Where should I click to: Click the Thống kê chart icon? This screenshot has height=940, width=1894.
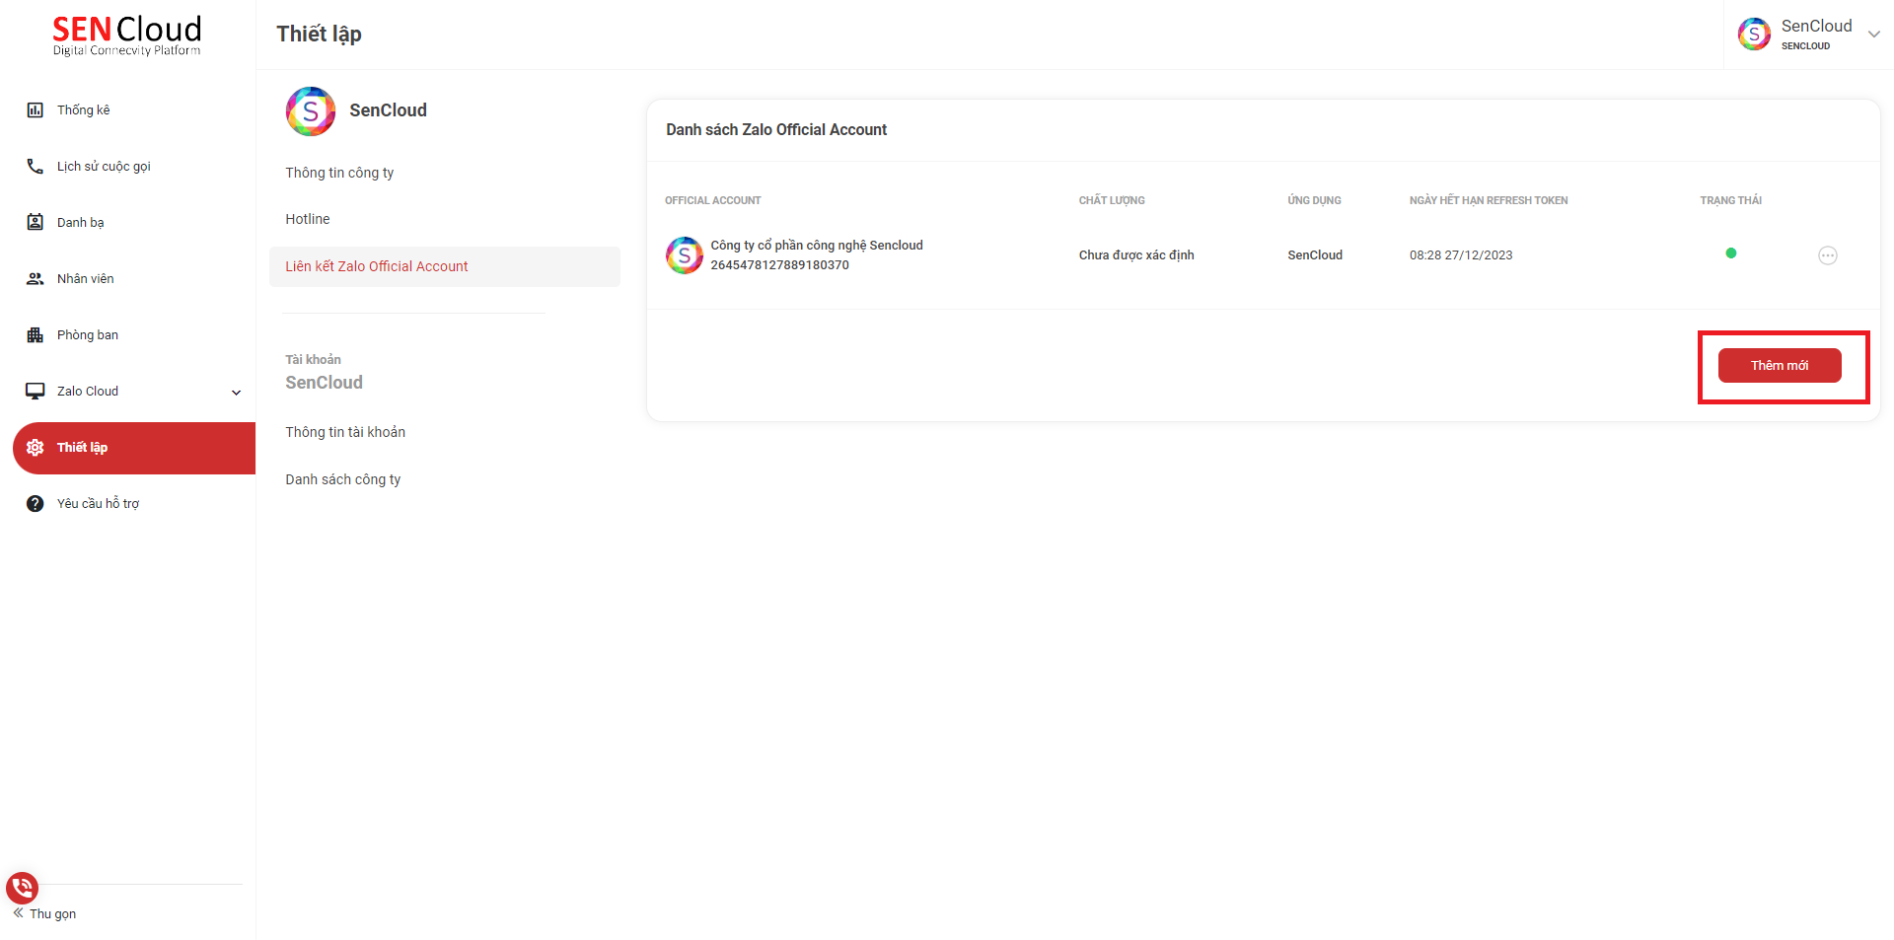click(x=36, y=110)
